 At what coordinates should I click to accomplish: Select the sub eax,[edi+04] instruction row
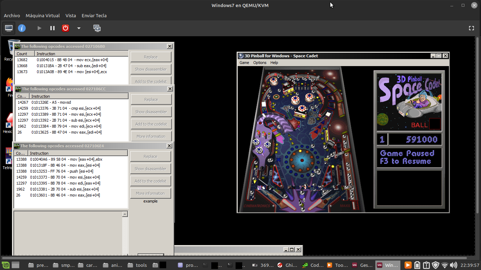pyautogui.click(x=71, y=66)
